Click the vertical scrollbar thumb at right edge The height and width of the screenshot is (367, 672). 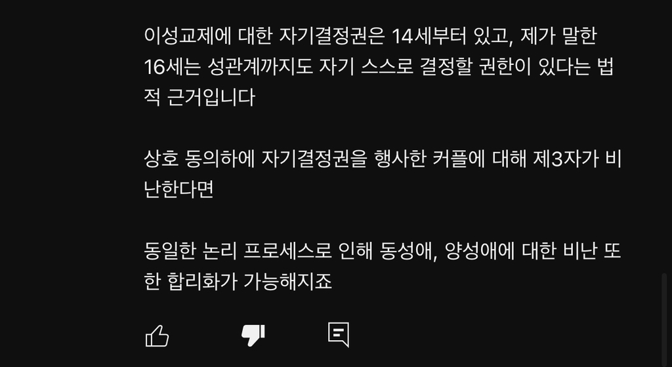664,319
